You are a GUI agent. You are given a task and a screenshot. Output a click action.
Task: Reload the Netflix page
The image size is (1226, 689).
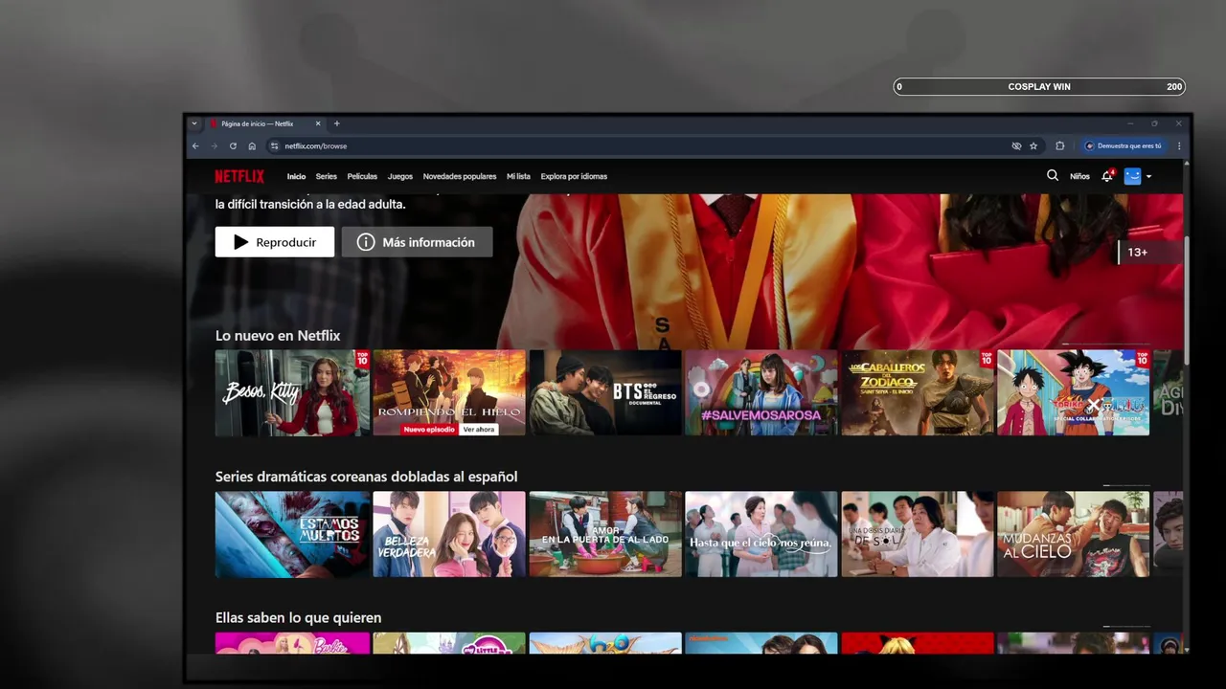(233, 146)
